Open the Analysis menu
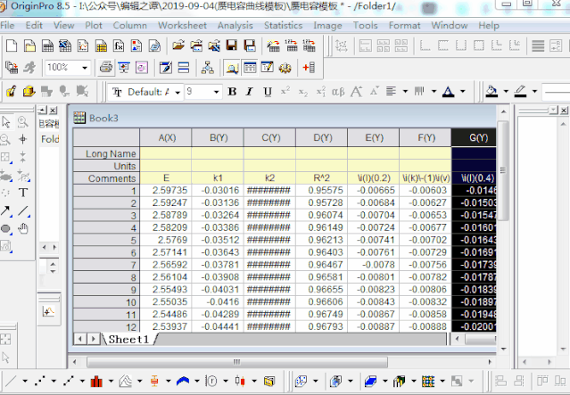Image resolution: width=570 pixels, height=395 pixels. [235, 25]
